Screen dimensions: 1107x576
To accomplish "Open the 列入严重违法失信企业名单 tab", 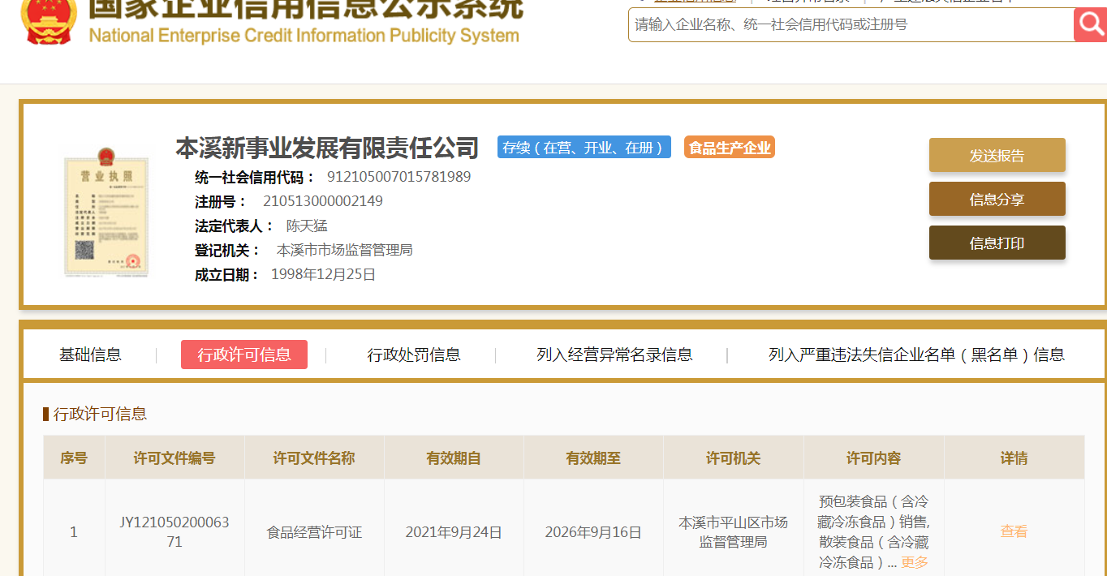I will 916,355.
